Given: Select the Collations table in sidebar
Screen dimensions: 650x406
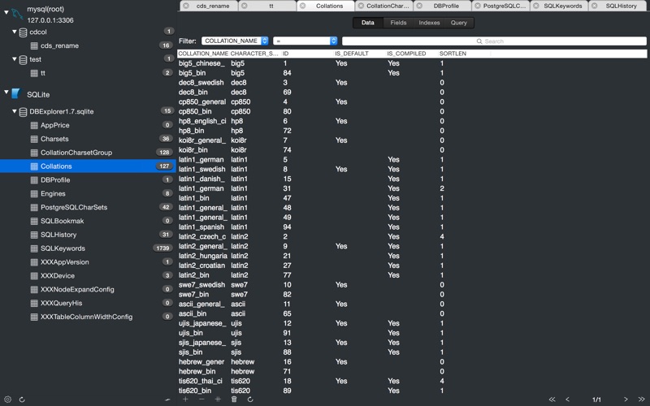Looking at the screenshot, I should 88,166.
